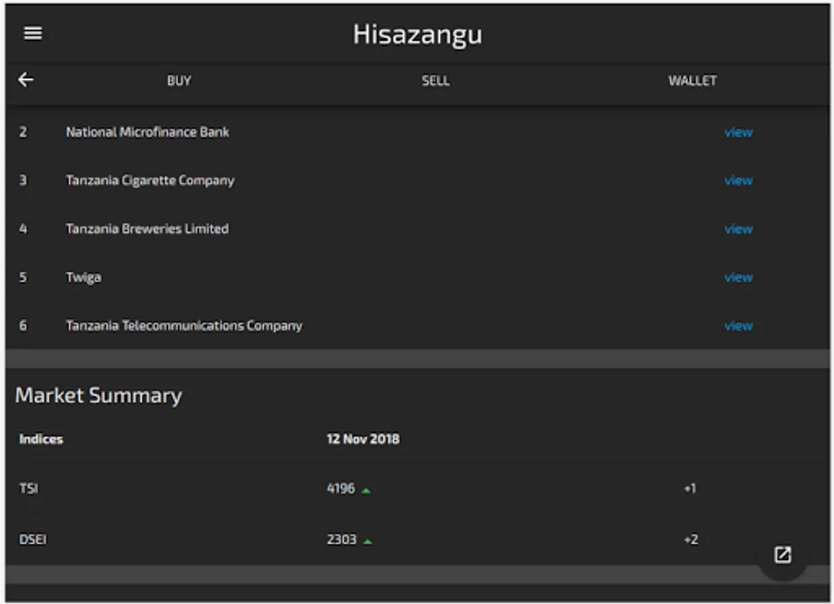Select Tanzania Telecommunications Company name
The width and height of the screenshot is (834, 604).
pos(184,325)
